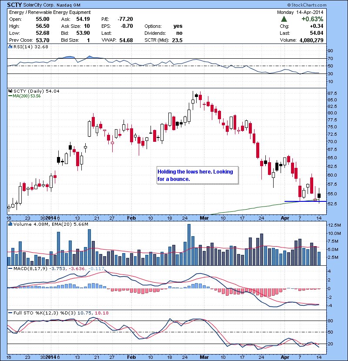Click the 80 level on the stochastic axis
Screen dimensions: 348x361
pos(330,321)
